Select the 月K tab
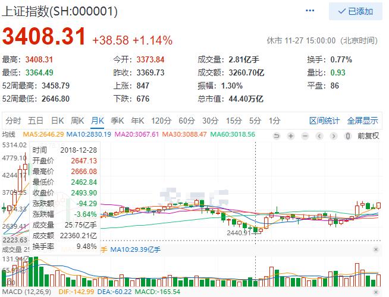 (x=98, y=121)
